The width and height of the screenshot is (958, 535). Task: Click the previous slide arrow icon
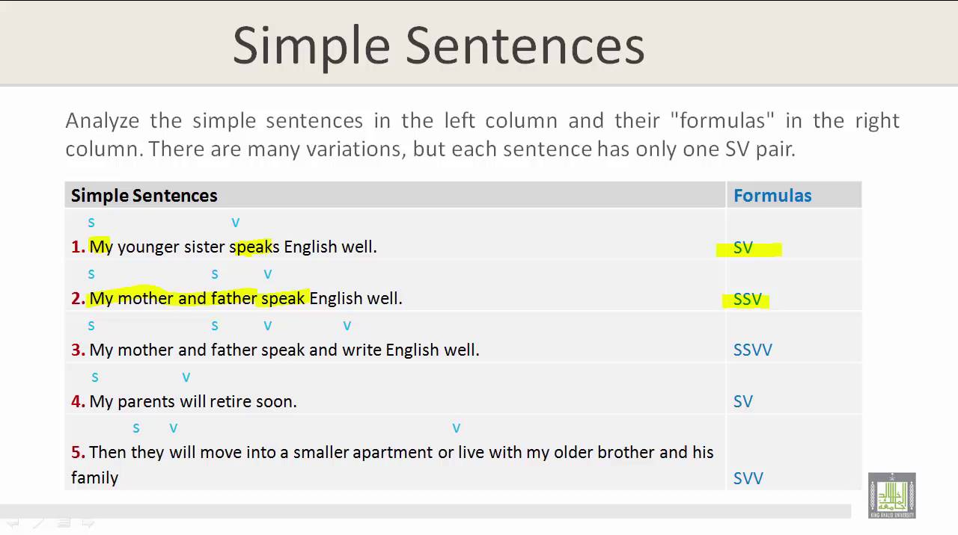(x=13, y=524)
